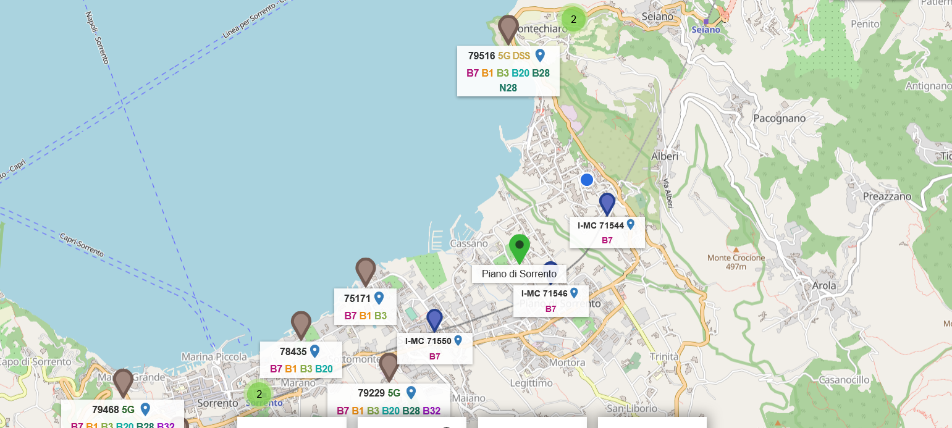
Task: Select the green Piano di Sorrento marker
Action: (x=520, y=250)
